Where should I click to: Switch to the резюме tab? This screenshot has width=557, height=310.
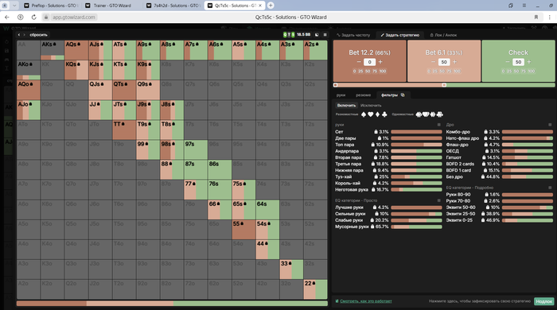363,95
